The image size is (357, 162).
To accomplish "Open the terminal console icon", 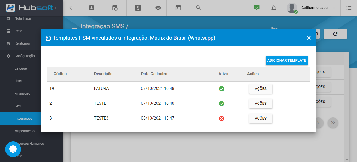I will [x=178, y=8].
